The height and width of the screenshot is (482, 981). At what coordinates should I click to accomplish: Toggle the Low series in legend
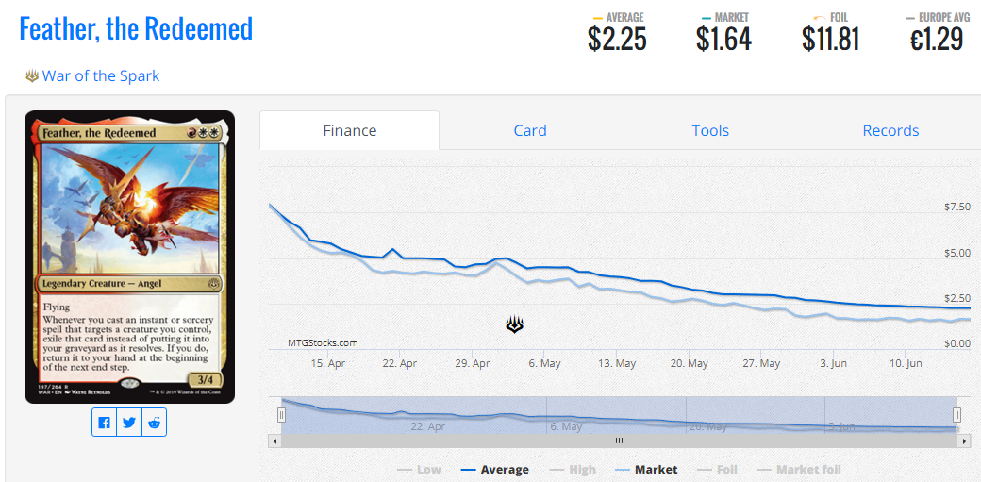[x=419, y=470]
